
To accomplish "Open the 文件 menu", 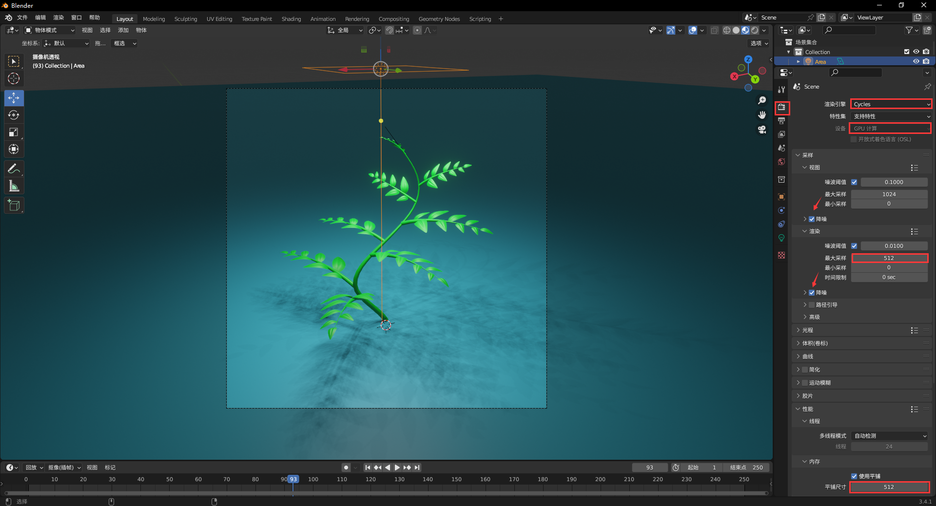I will 22,18.
